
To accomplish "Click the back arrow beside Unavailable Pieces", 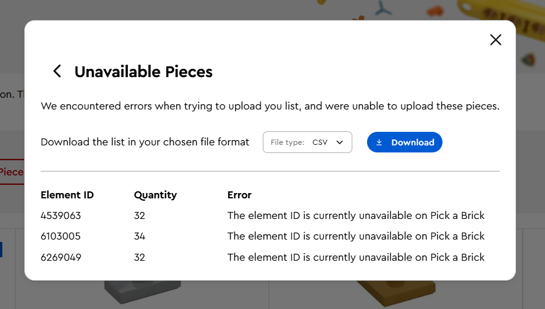I will [x=57, y=72].
